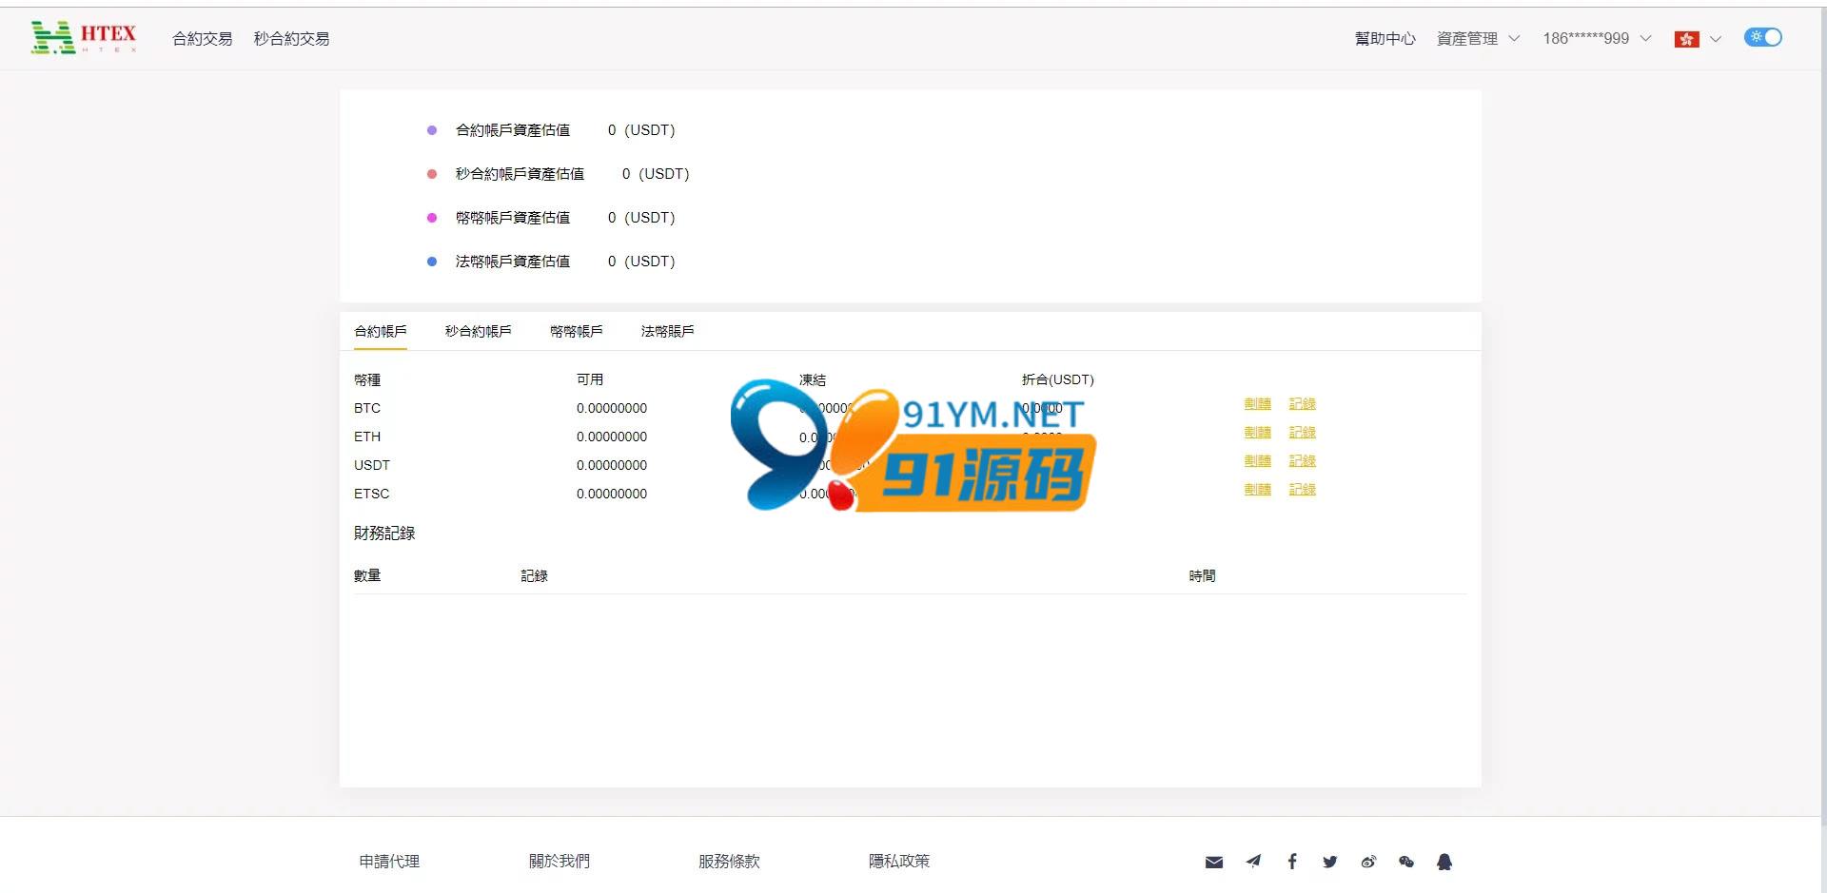Image resolution: width=1827 pixels, height=893 pixels.
Task: Open the WeChat icon in footer
Action: (1406, 862)
